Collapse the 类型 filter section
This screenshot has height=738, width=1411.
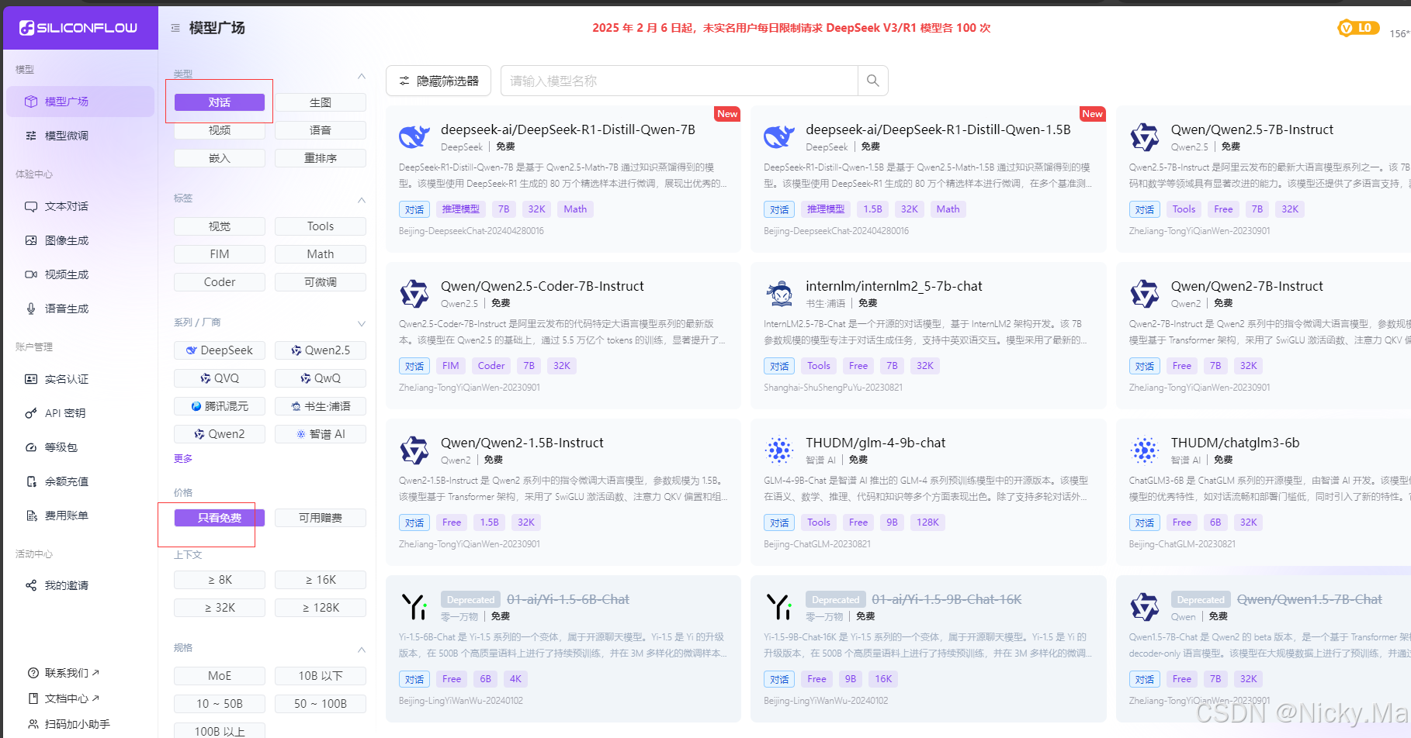[361, 76]
